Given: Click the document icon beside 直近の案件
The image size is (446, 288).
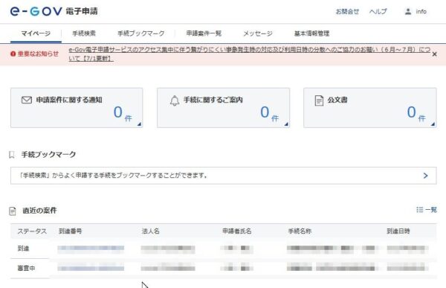Looking at the screenshot, I should (13, 211).
